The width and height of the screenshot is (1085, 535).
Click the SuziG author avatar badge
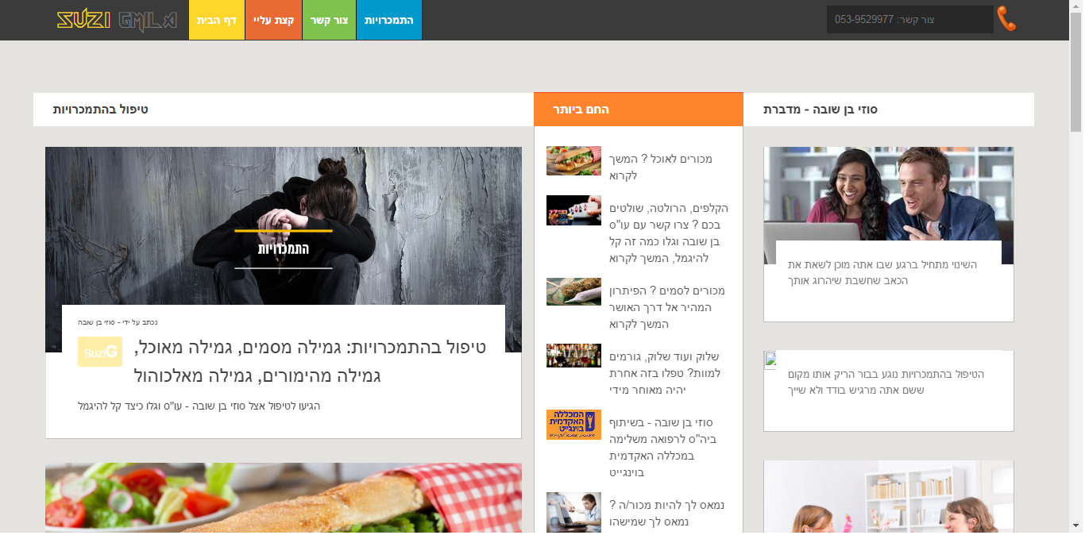pos(100,352)
